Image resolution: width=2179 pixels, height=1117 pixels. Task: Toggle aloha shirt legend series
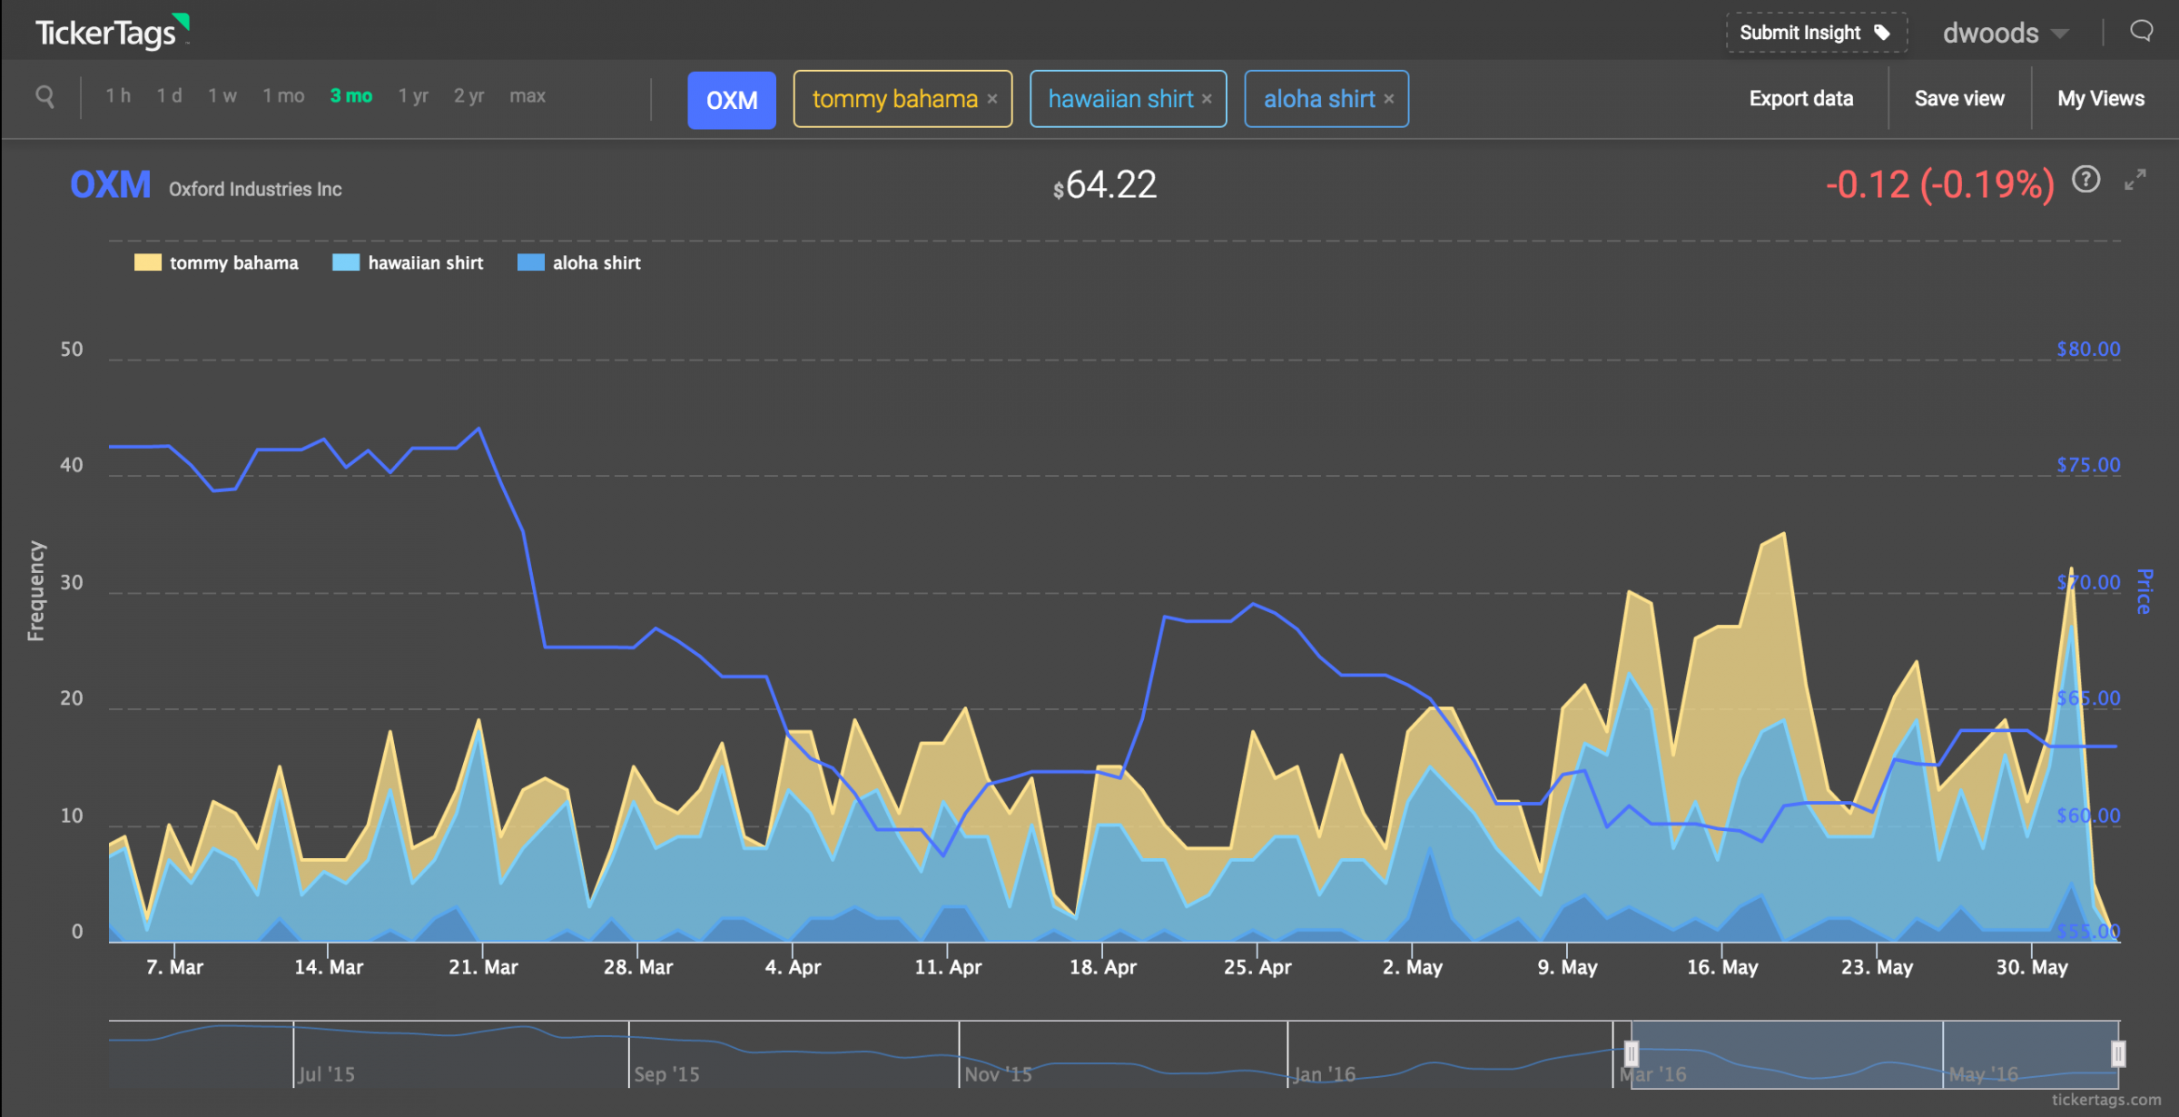578,262
